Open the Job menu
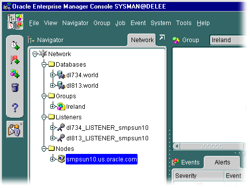This screenshot has width=250, height=188. click(x=120, y=23)
